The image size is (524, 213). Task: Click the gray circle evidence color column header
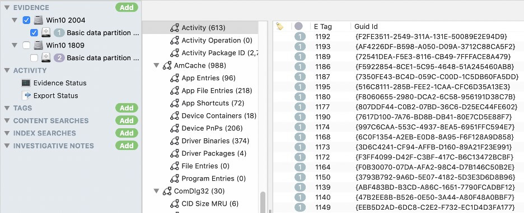(298, 26)
